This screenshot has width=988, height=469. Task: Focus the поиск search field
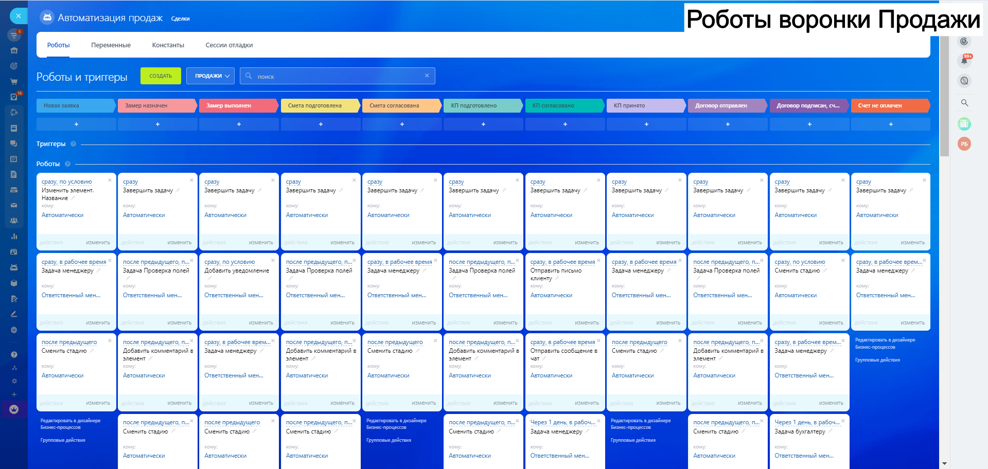tap(337, 76)
